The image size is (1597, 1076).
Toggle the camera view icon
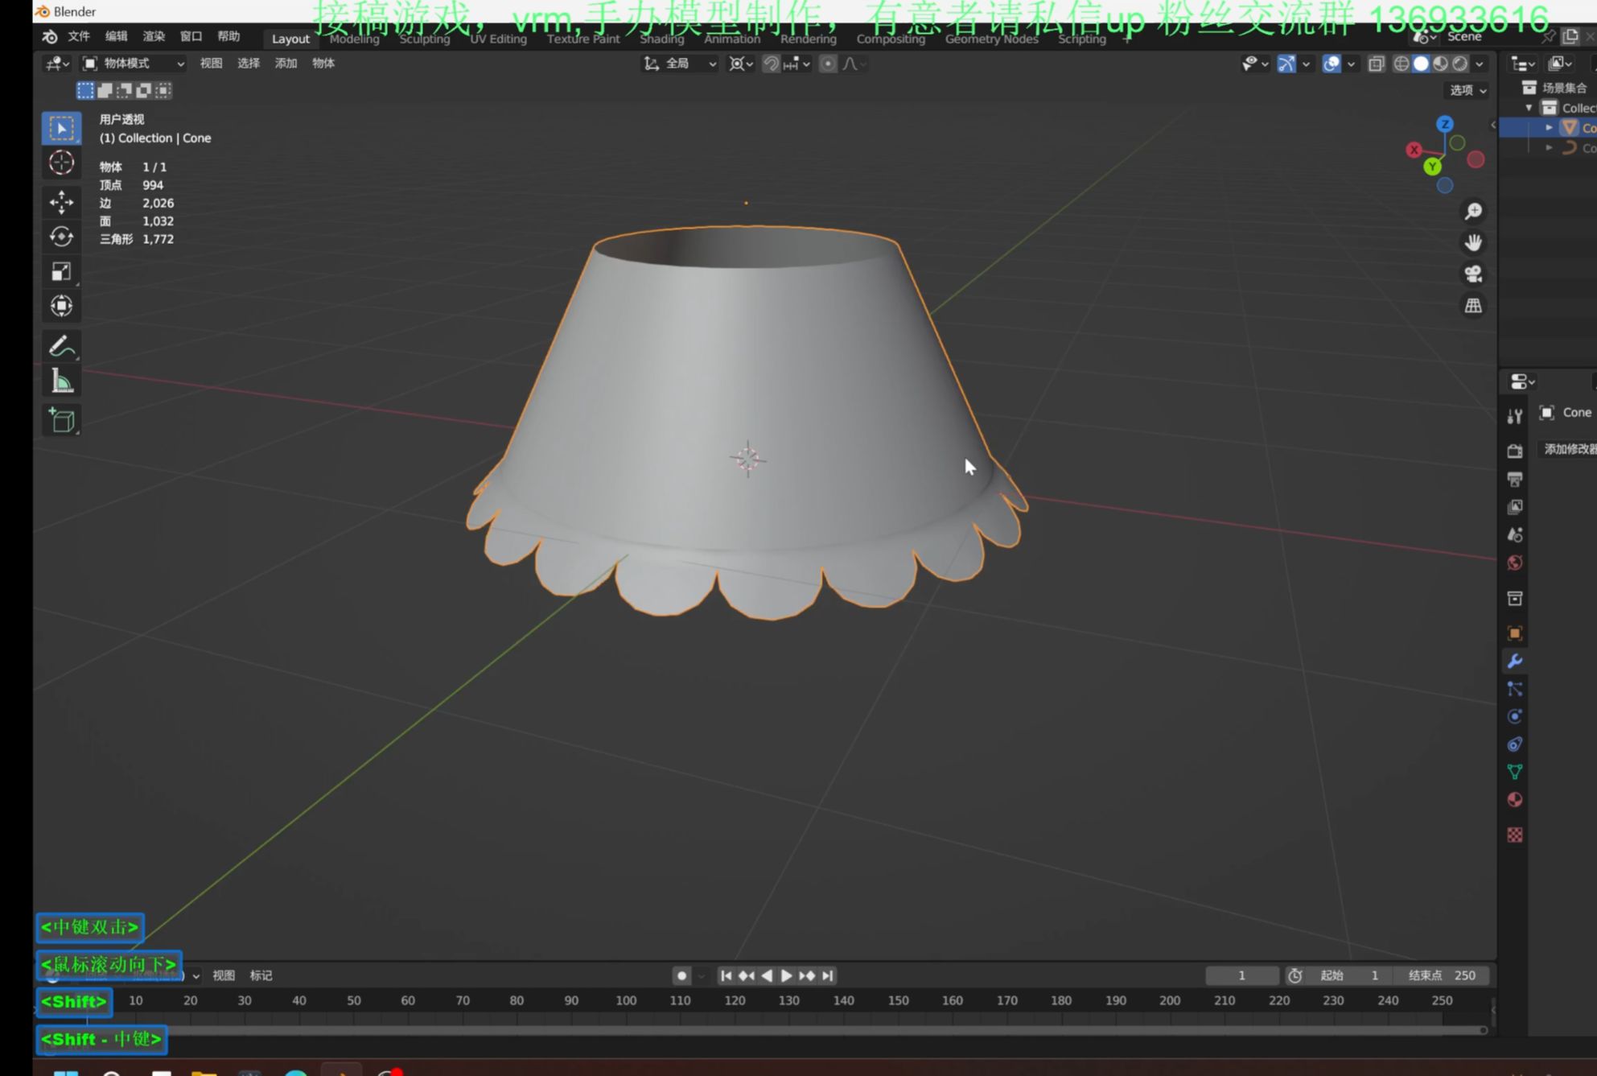pyautogui.click(x=1473, y=274)
